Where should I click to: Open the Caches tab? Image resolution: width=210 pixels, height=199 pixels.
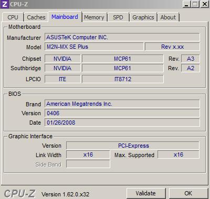[36, 17]
